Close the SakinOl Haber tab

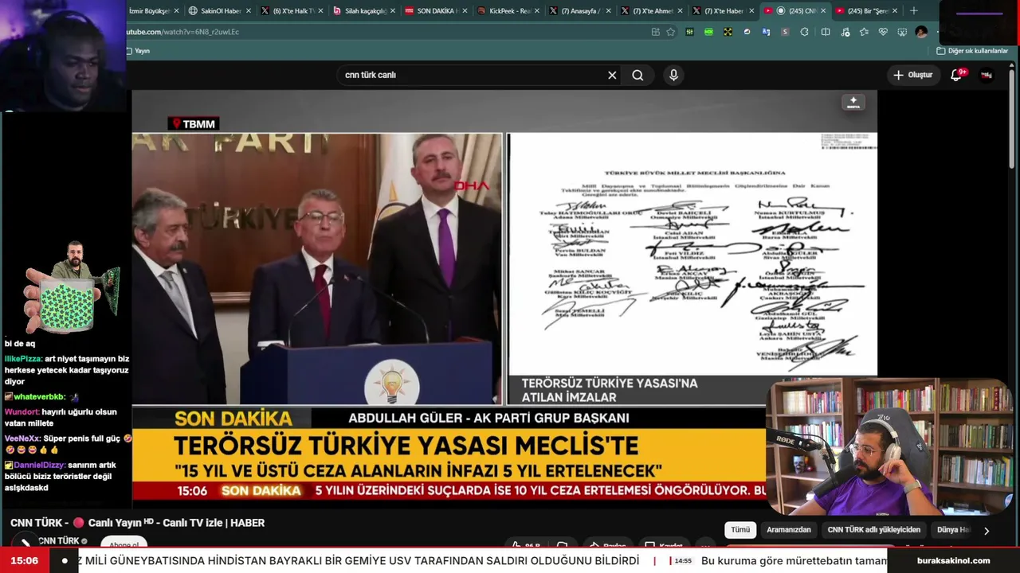(x=249, y=11)
